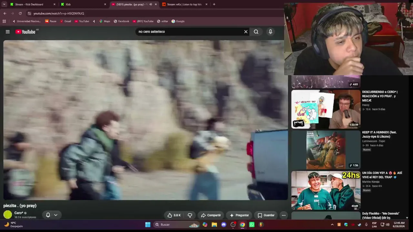Reload the current page
The height and width of the screenshot is (232, 413).
tap(20, 13)
